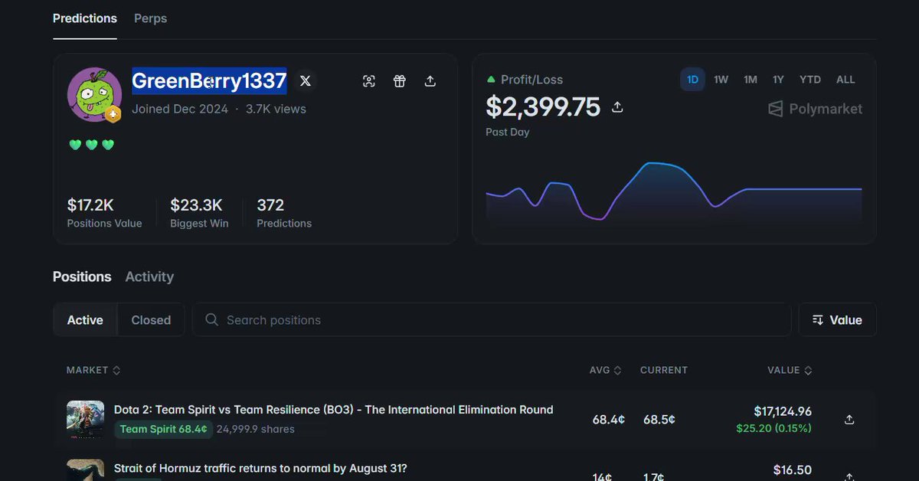
Task: Select the 1D profit range
Action: [x=692, y=80]
